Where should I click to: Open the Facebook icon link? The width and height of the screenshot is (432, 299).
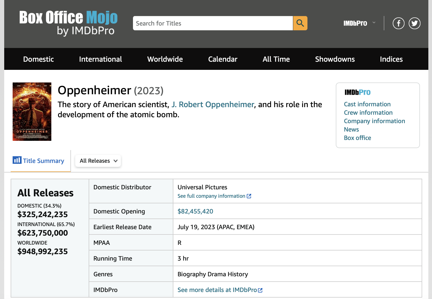(x=398, y=23)
